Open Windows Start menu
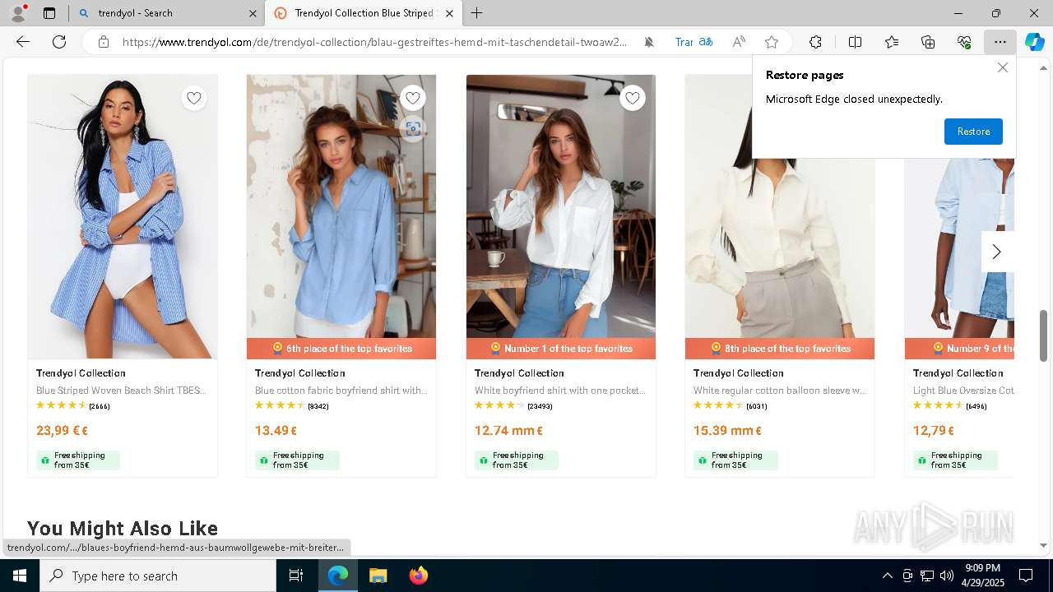This screenshot has width=1053, height=592. pyautogui.click(x=20, y=576)
